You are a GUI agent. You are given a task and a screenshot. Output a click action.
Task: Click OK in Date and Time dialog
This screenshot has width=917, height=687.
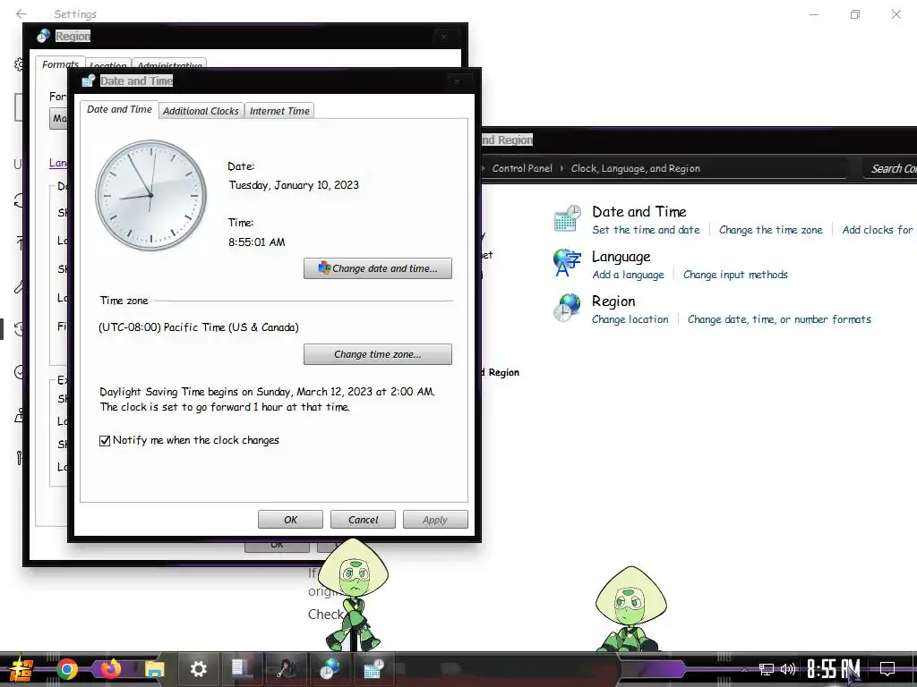click(291, 520)
